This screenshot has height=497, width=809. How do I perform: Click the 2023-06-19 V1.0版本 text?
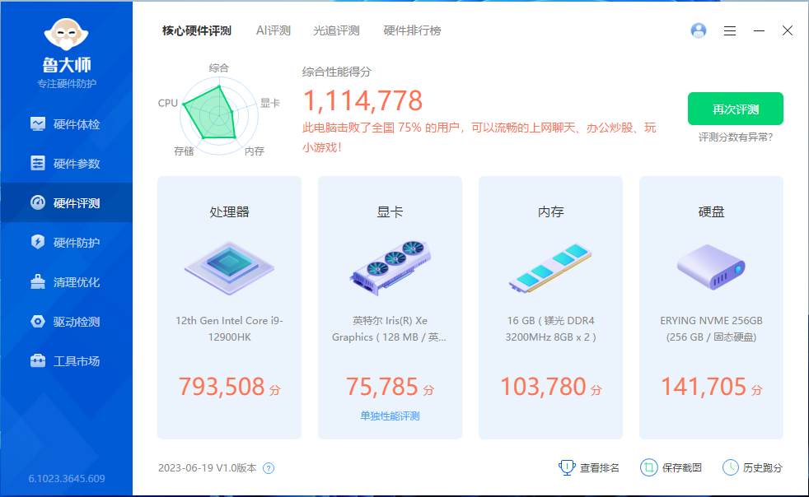tap(208, 468)
